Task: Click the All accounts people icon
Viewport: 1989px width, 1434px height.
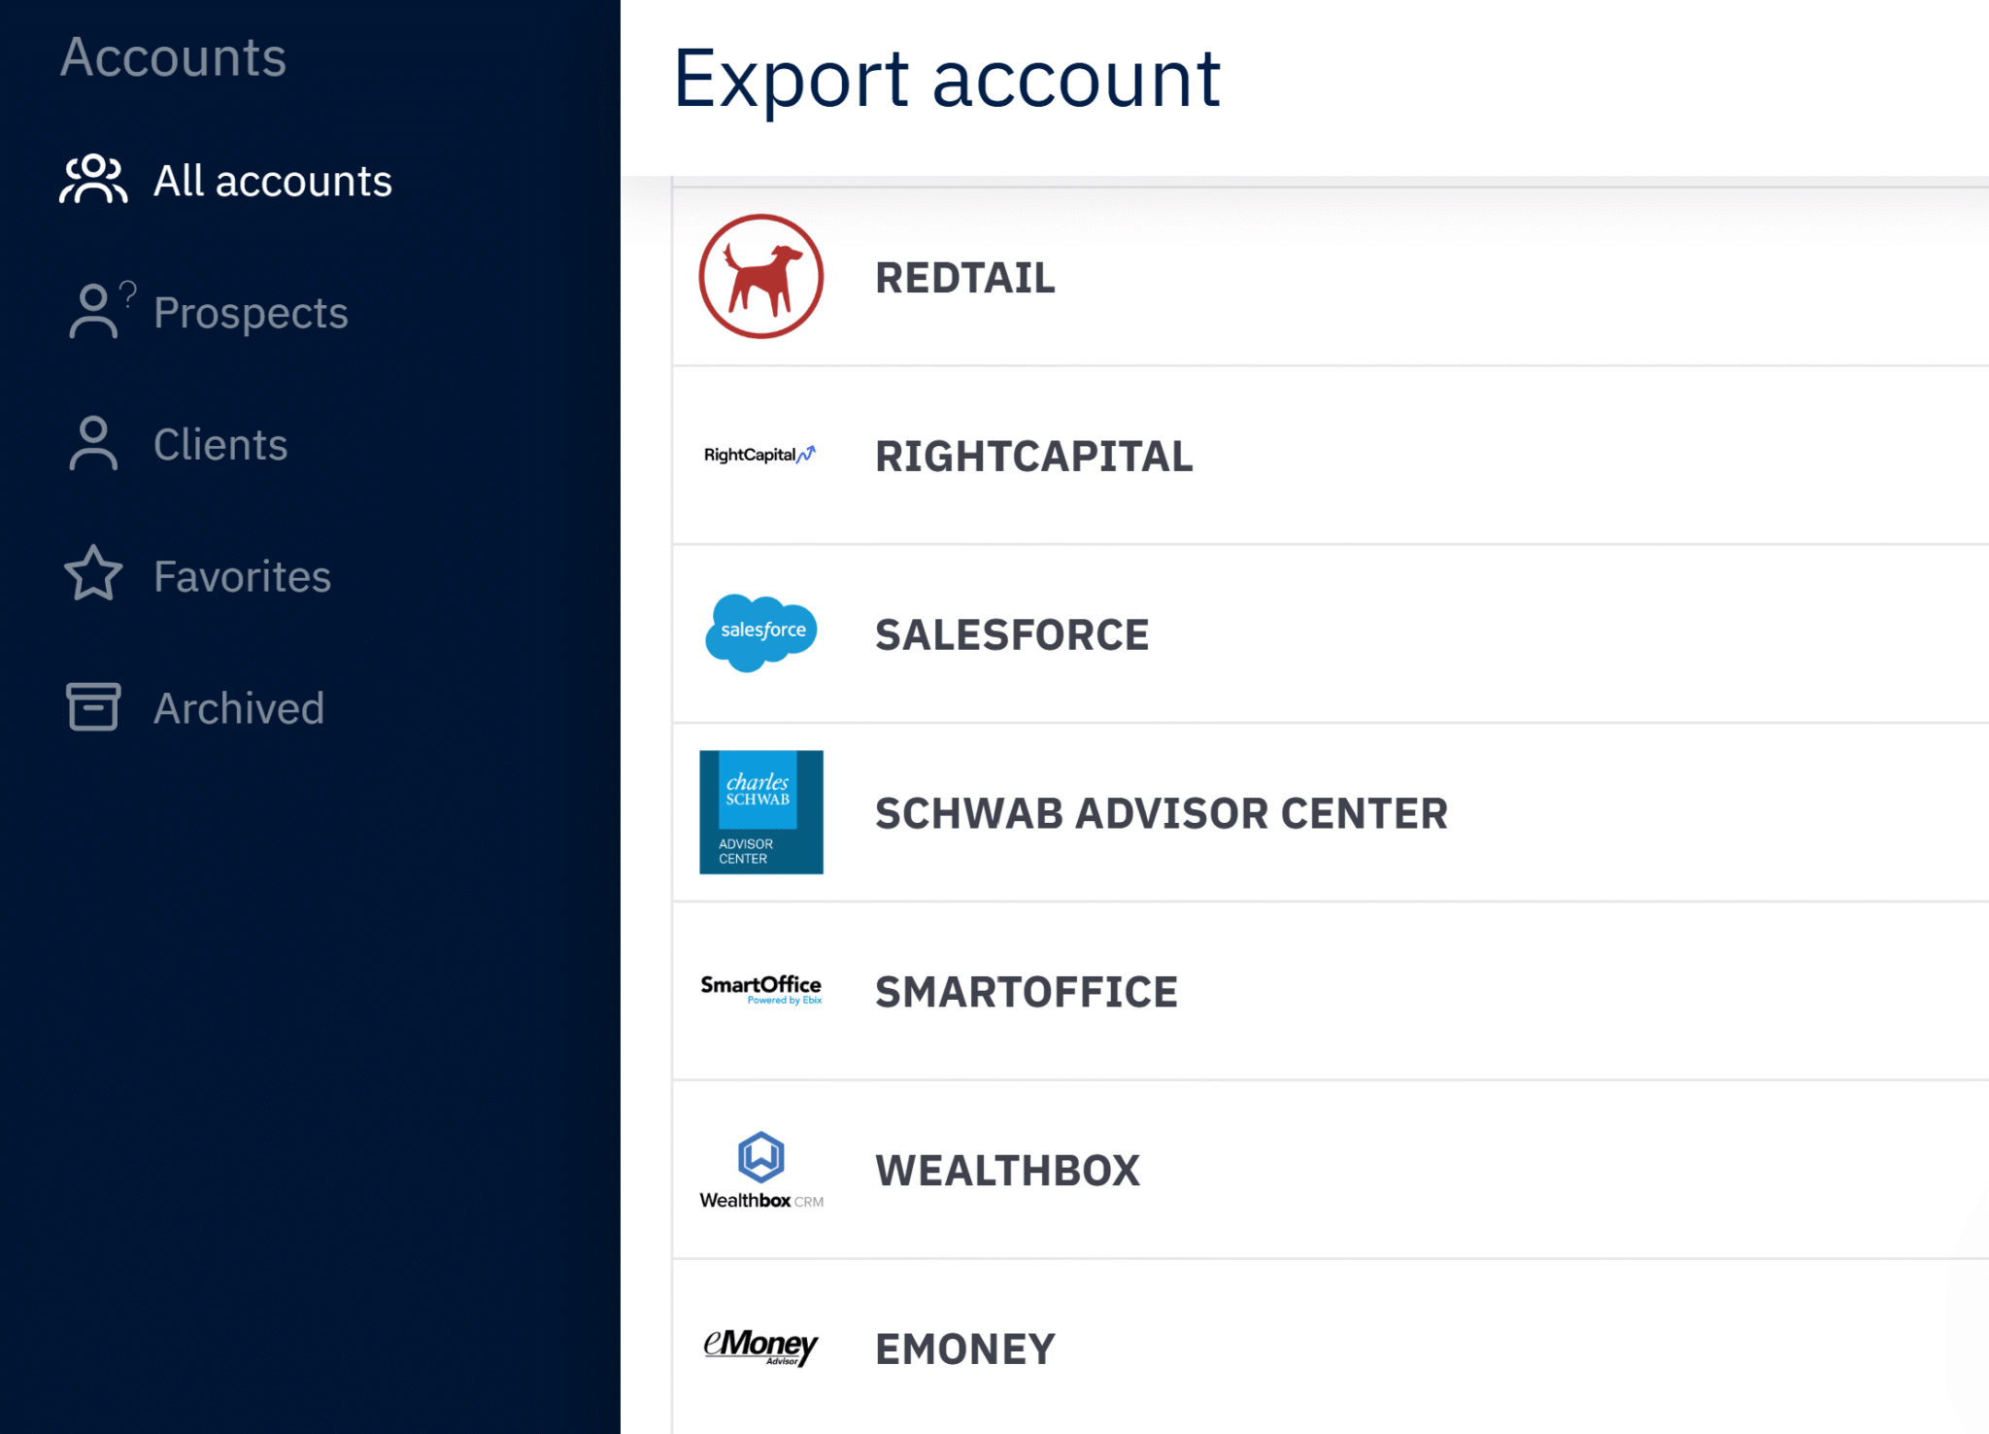Action: tap(93, 180)
